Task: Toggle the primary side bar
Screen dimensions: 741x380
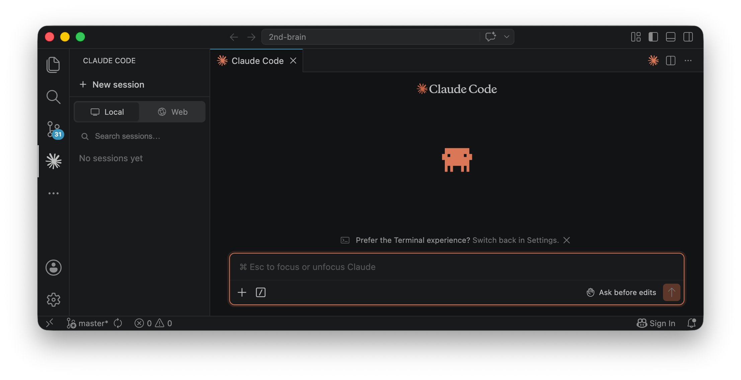Action: coord(653,37)
